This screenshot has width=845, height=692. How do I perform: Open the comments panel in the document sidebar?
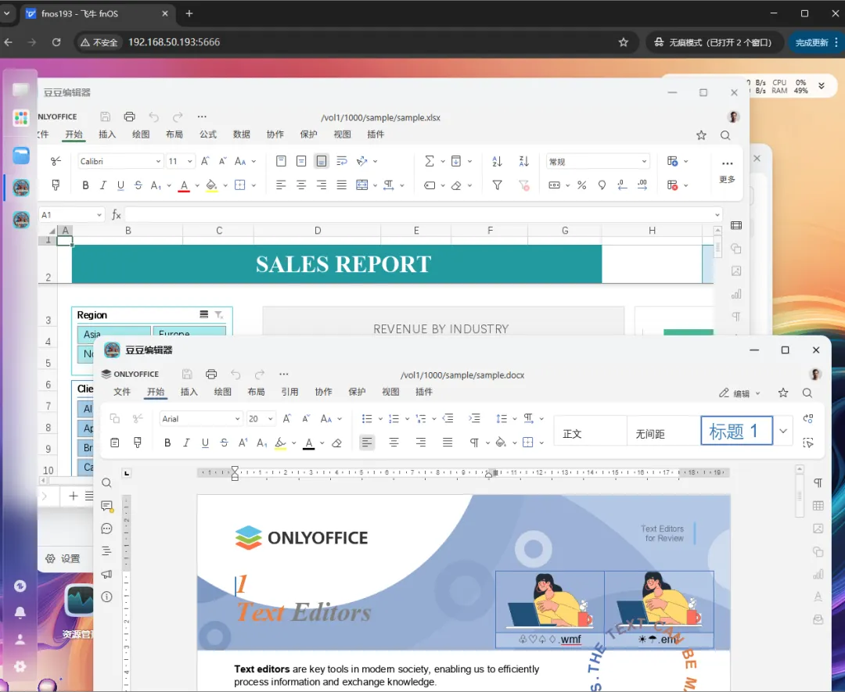106,506
